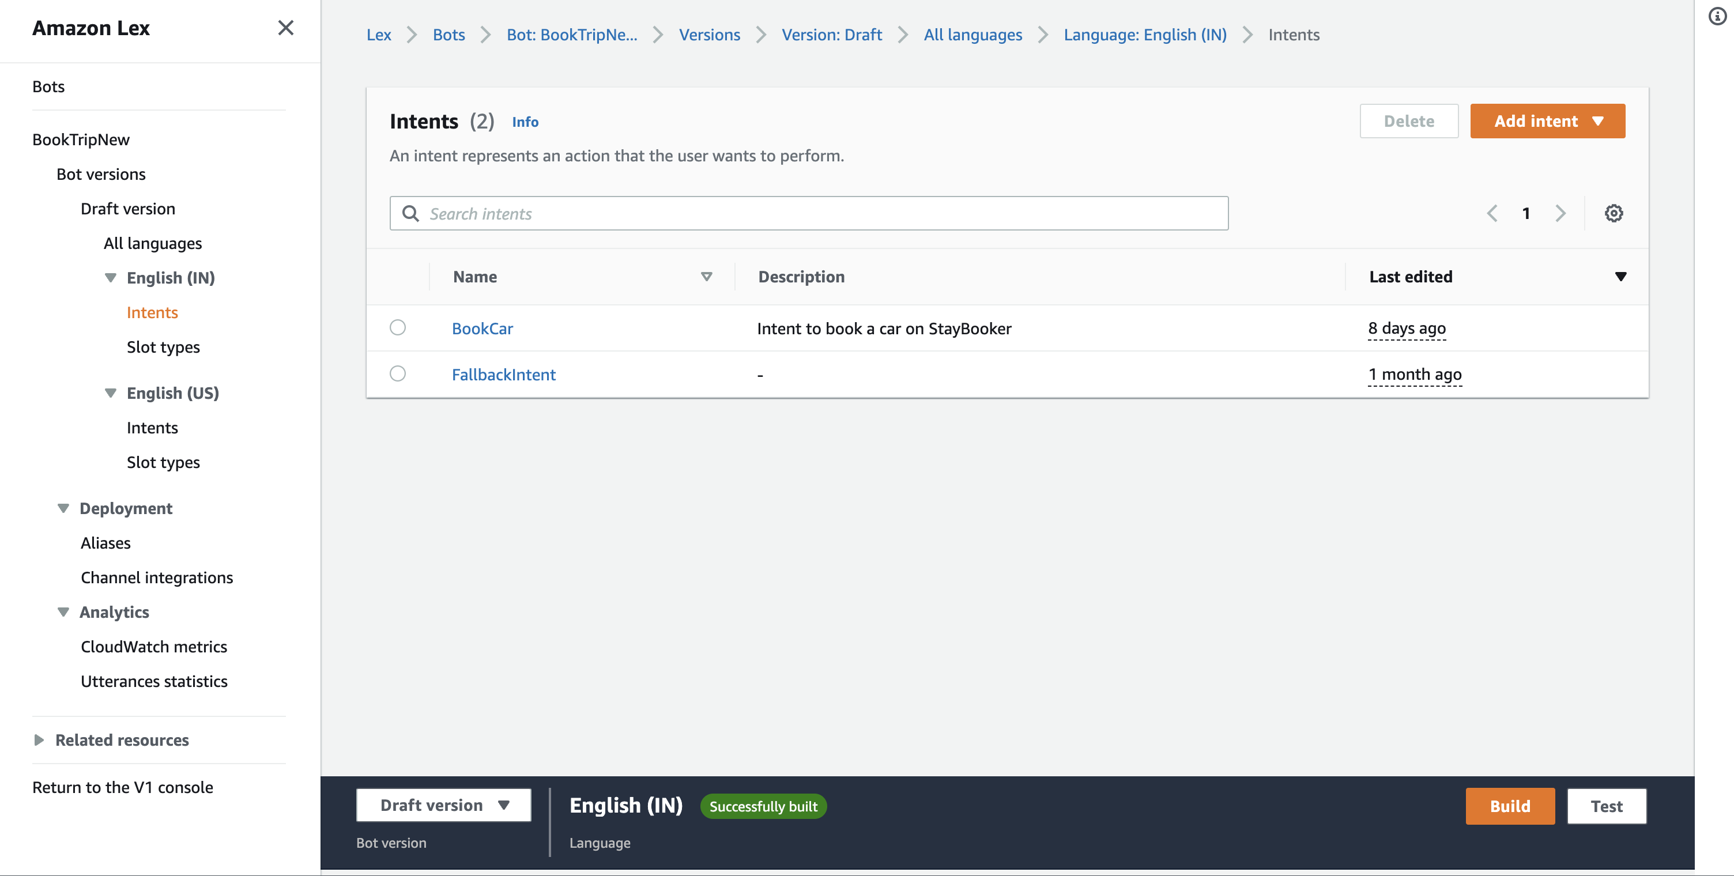Collapse the Analytics section
Screen dimensions: 1734x876
63,611
